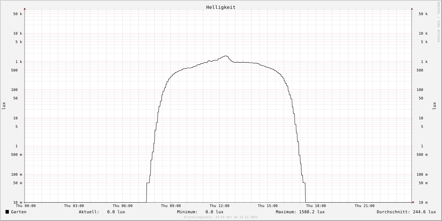The height and width of the screenshot is (221, 442).
Task: Click the 100 m label on right axis
Action: (x=422, y=175)
